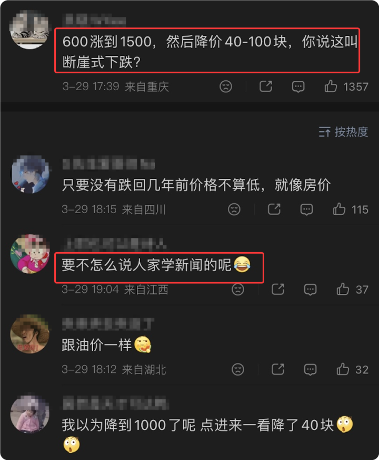Open the top commenter's cat avatar

[29, 30]
